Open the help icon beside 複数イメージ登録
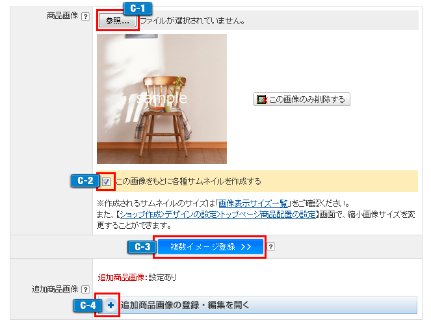The height and width of the screenshot is (327, 431). pyautogui.click(x=270, y=247)
